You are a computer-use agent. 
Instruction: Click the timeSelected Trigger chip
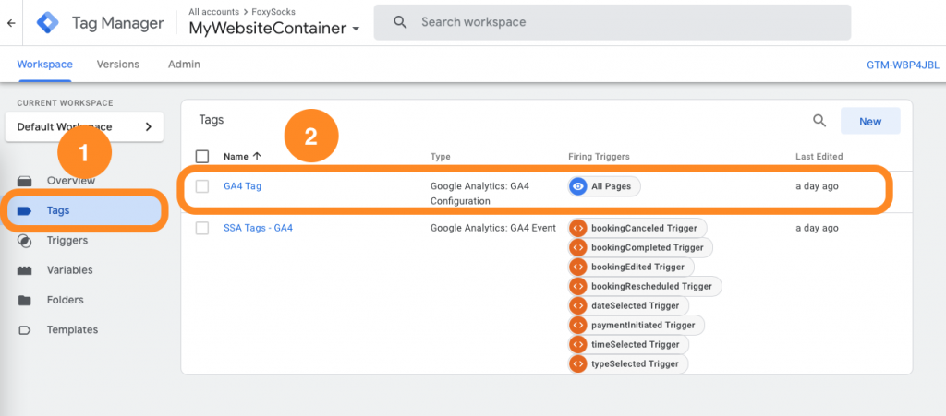coord(628,344)
